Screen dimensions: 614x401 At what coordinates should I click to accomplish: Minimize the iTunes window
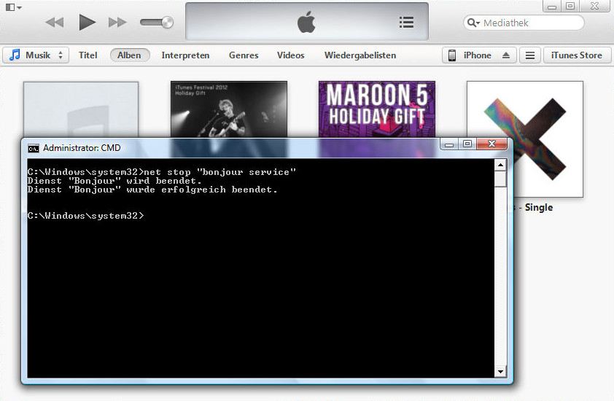[x=552, y=7]
